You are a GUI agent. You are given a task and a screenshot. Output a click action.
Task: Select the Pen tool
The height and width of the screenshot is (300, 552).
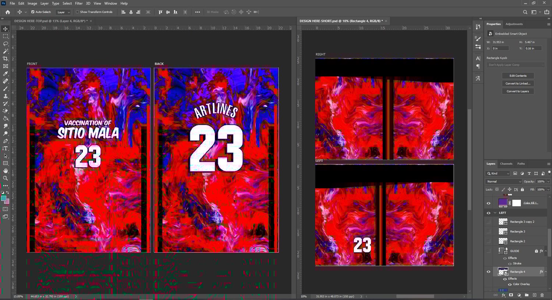point(6,141)
